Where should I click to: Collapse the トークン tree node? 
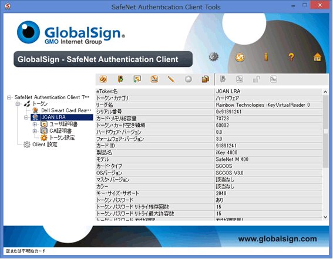click(18, 104)
